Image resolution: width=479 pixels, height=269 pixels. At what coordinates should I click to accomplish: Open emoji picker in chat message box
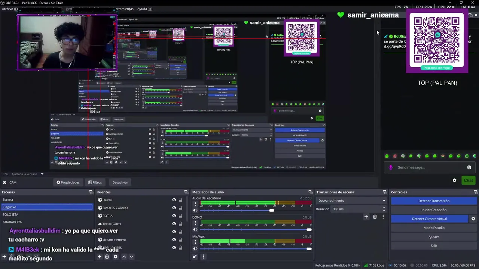click(x=469, y=167)
